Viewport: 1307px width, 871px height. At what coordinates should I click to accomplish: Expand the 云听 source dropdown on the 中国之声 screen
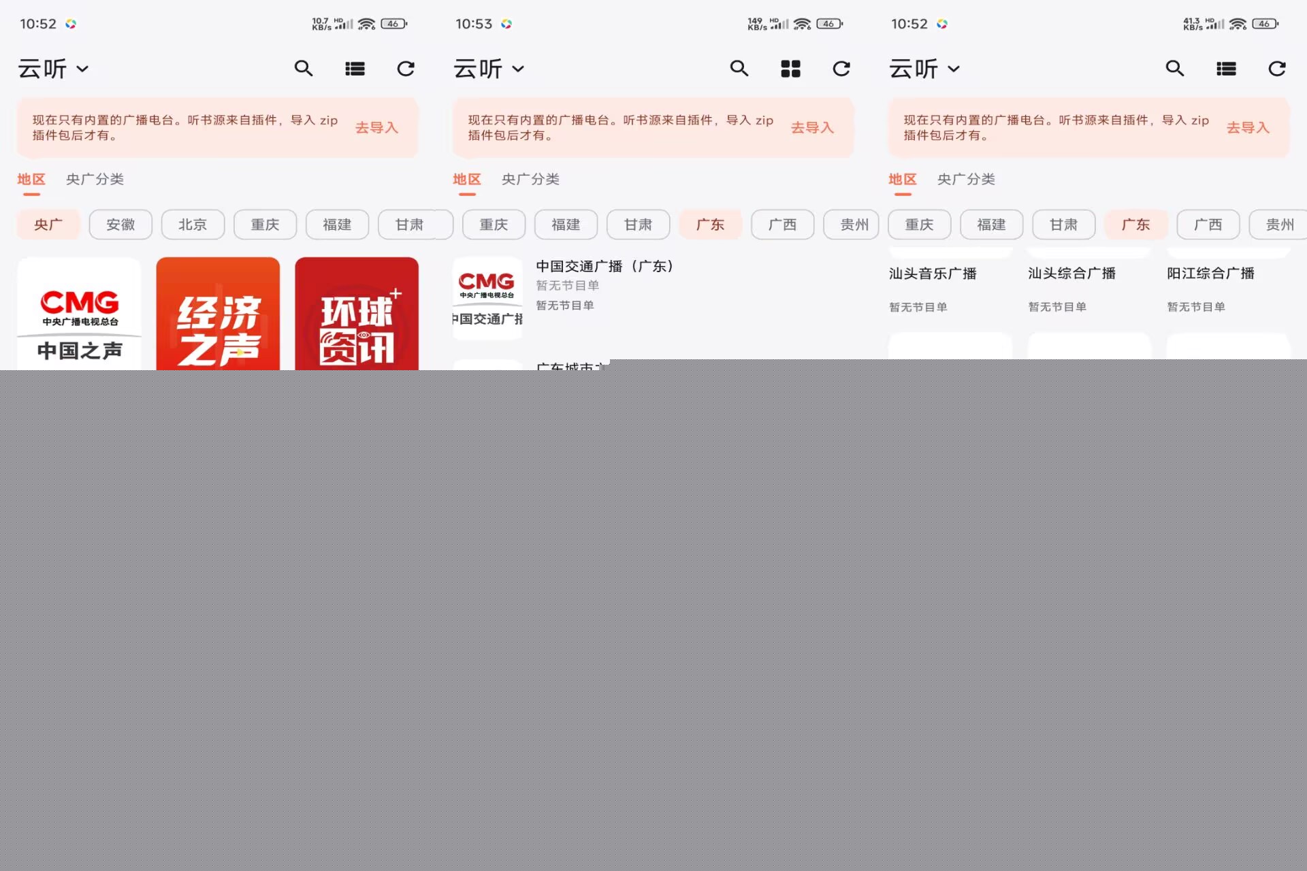(x=54, y=69)
